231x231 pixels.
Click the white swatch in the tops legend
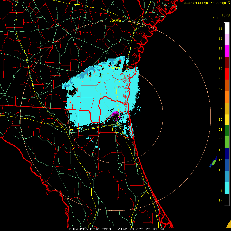pos(227,28)
